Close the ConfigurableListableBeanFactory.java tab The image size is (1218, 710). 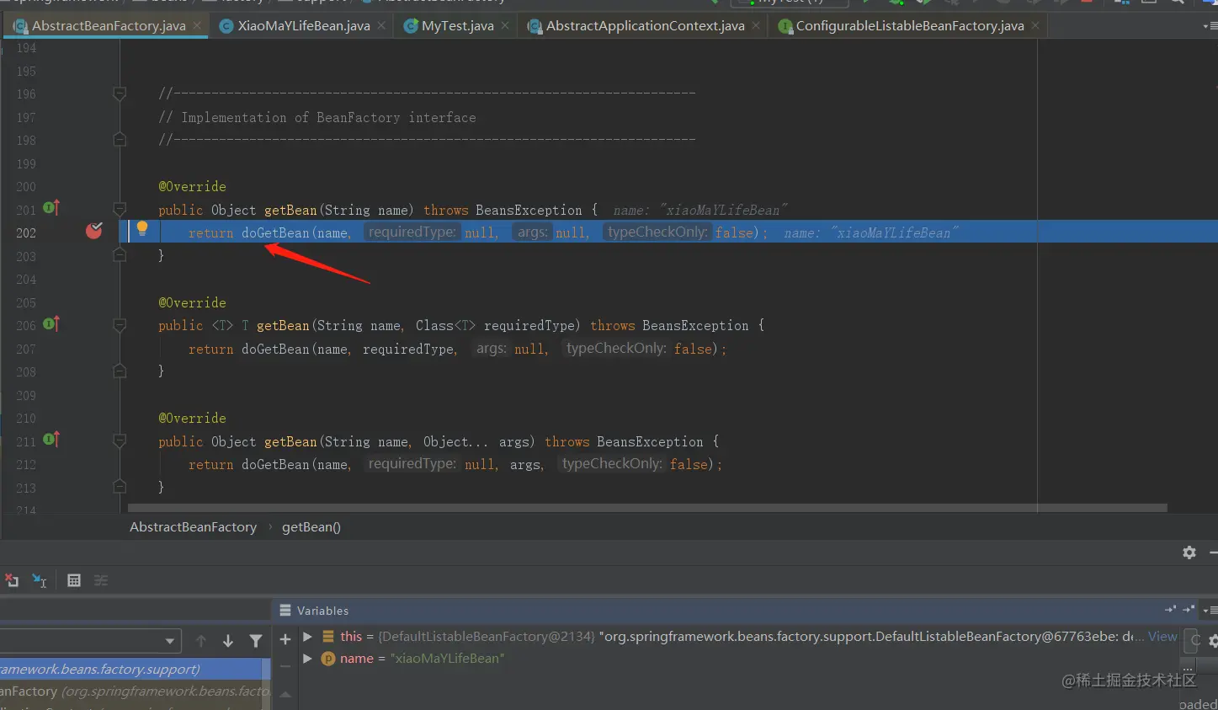[1035, 26]
